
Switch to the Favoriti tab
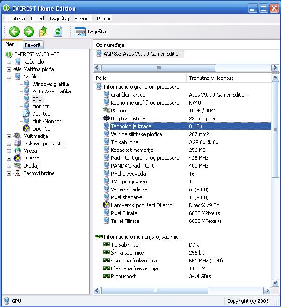(33, 45)
